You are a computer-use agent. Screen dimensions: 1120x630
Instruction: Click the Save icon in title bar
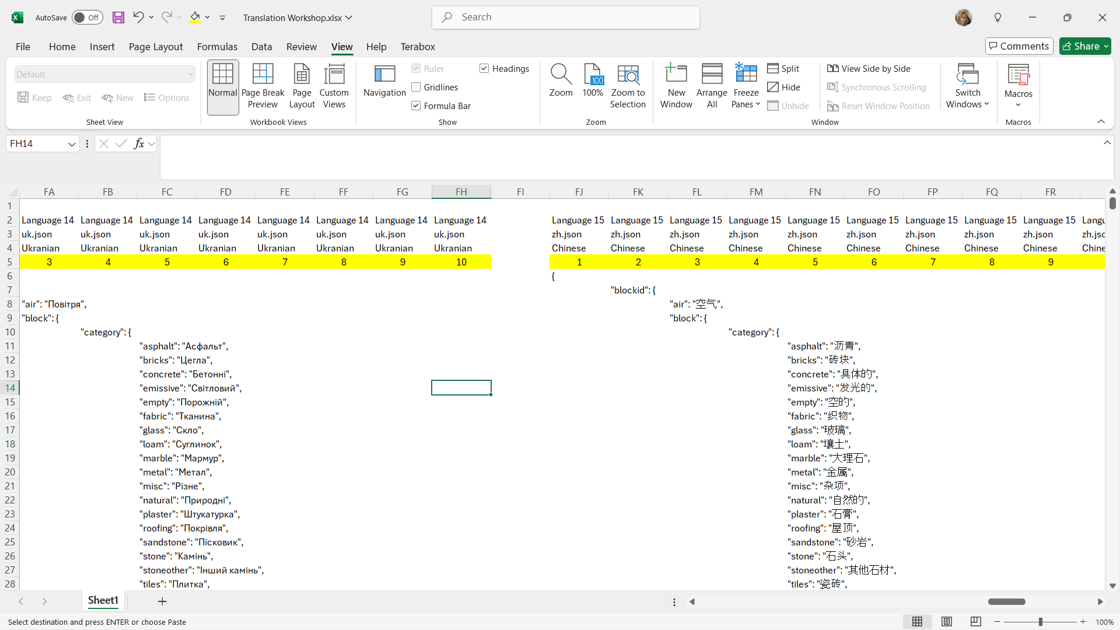click(118, 17)
